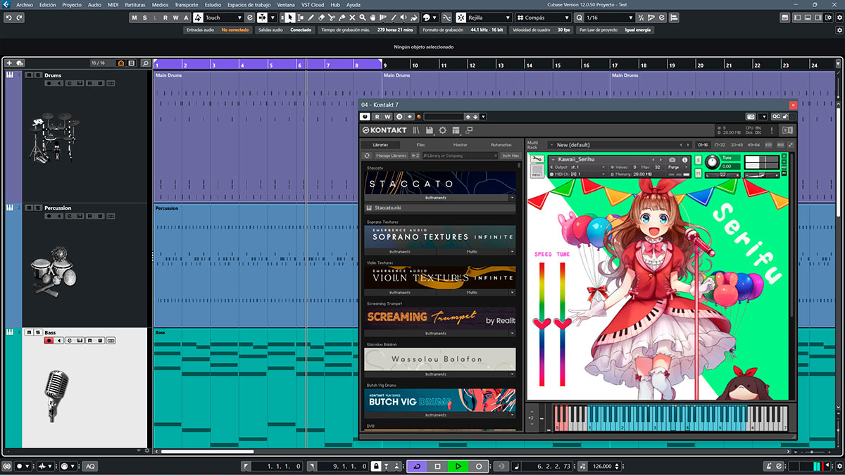Image resolution: width=845 pixels, height=475 pixels.
Task: Choose the Erase tool
Action: pos(322,18)
